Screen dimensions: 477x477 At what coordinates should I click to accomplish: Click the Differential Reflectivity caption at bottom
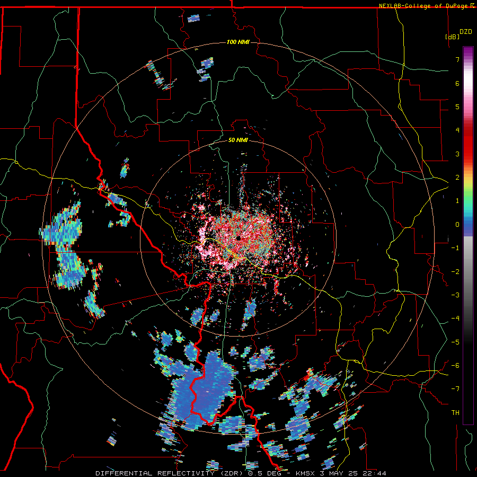tap(241, 473)
